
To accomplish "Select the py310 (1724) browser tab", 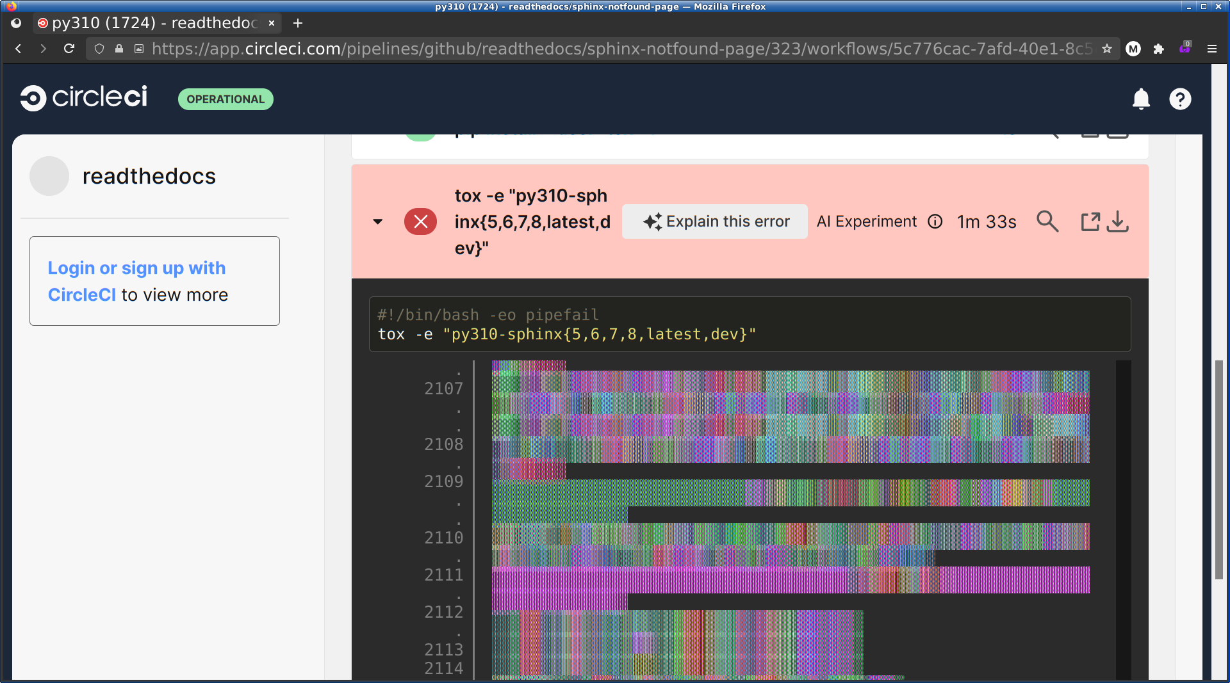I will (154, 23).
